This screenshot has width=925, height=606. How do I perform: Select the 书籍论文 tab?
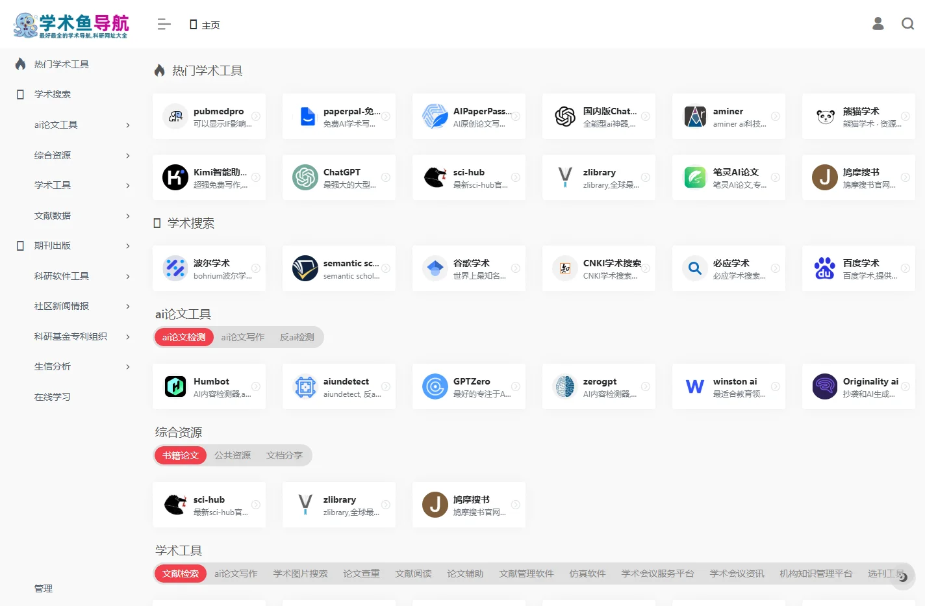click(x=181, y=455)
